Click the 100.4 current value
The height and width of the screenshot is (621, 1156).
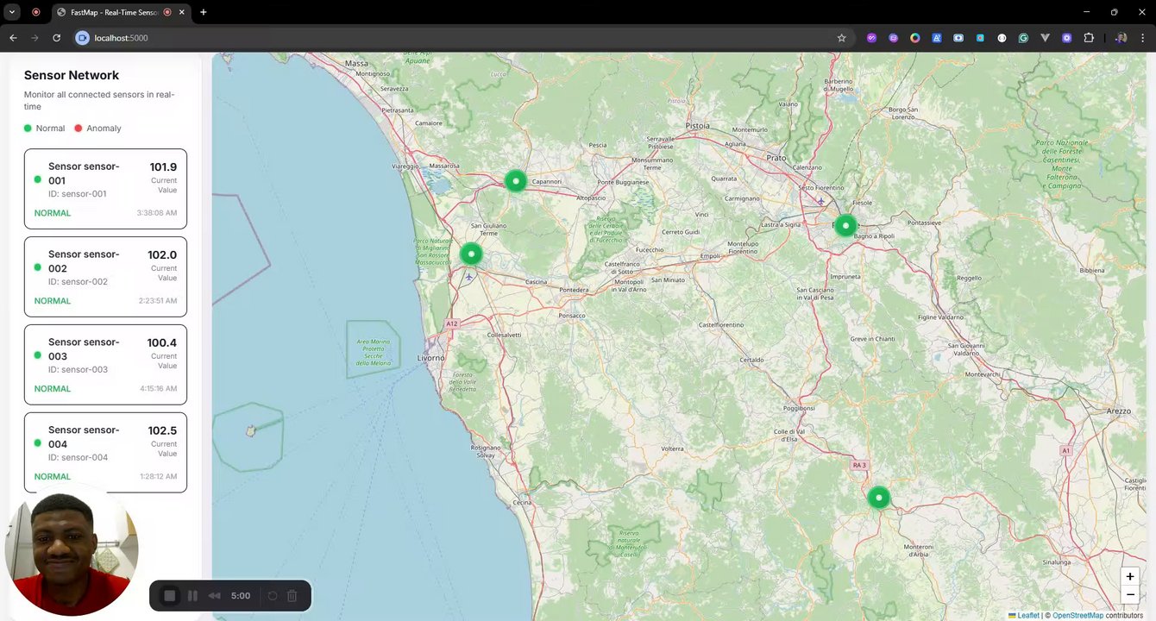pyautogui.click(x=162, y=343)
